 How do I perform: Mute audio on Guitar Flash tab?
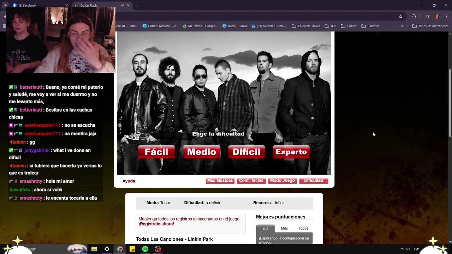pos(122,5)
